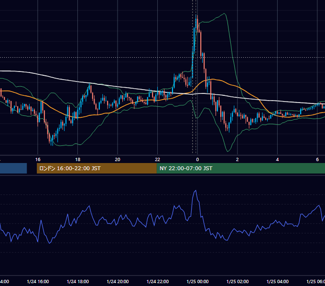Screen dimensions: 325x286
Task: Click the 1/25 00:00 time label
Action: pyautogui.click(x=197, y=281)
